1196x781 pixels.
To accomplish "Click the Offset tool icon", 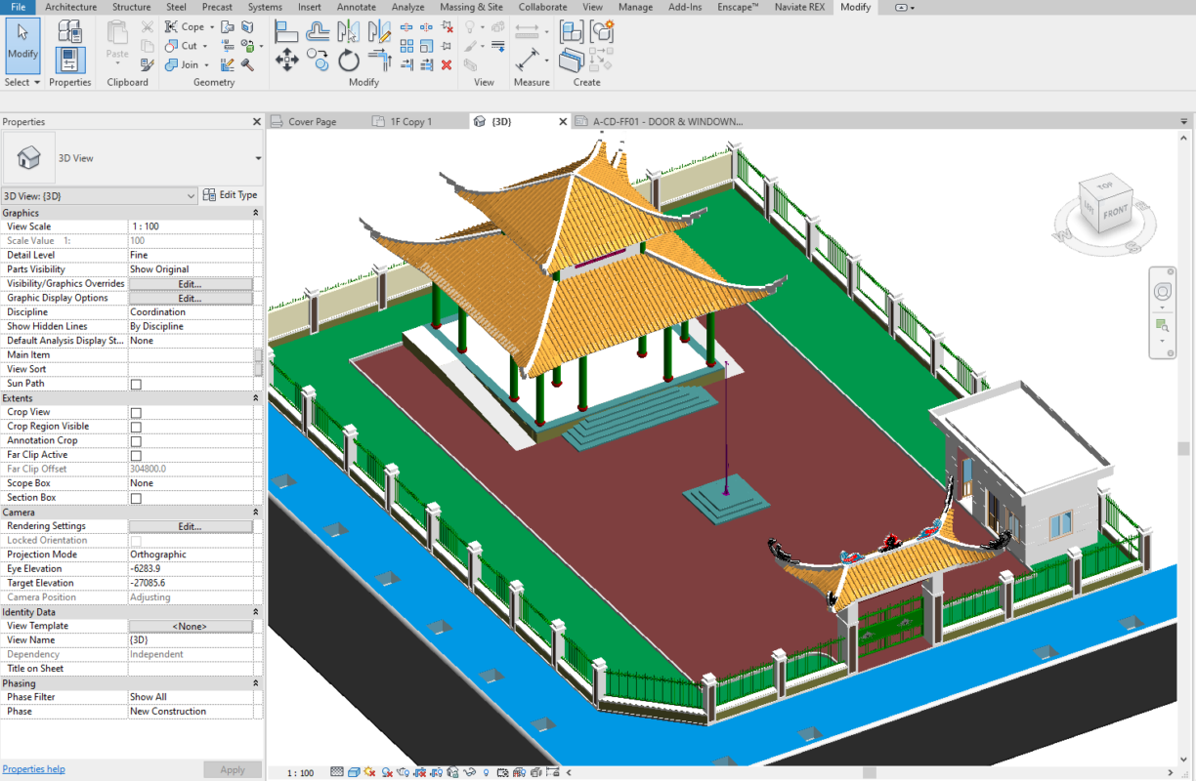I will [318, 31].
